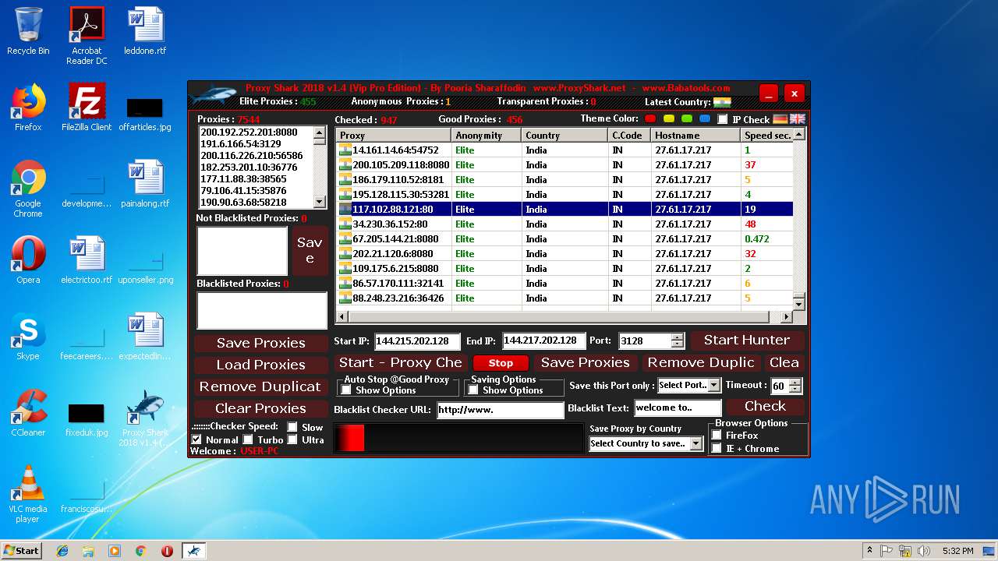Increase the Timeout value spinner
Viewport: 998px width, 561px height.
pyautogui.click(x=795, y=382)
